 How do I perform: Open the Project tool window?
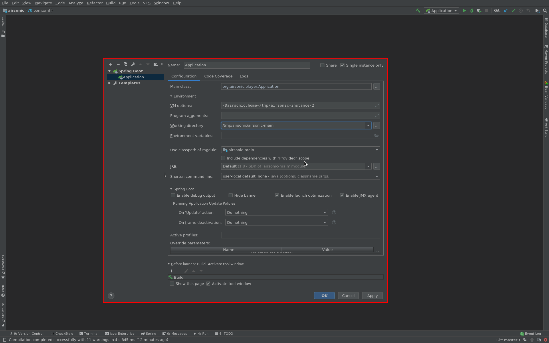coord(3,27)
